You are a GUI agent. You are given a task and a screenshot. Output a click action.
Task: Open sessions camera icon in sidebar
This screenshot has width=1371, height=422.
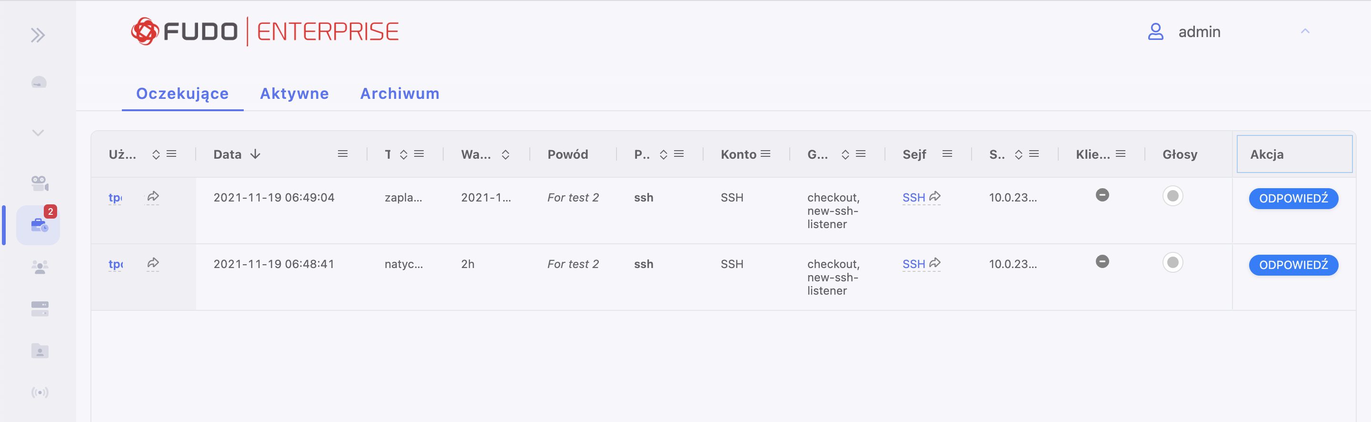tap(40, 183)
